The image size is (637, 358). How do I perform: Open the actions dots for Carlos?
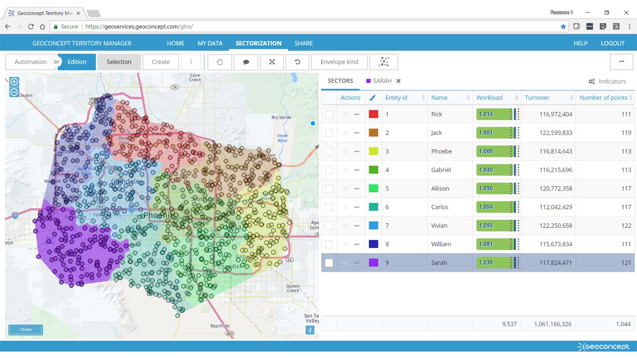(356, 207)
